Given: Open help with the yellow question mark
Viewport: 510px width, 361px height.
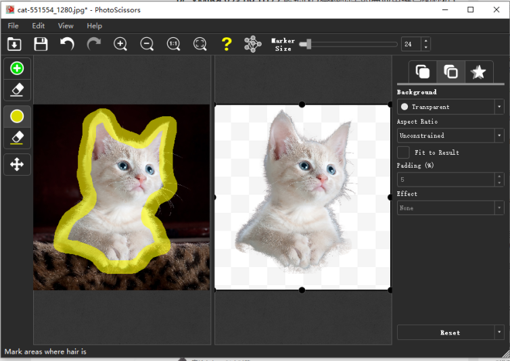Looking at the screenshot, I should click(227, 44).
